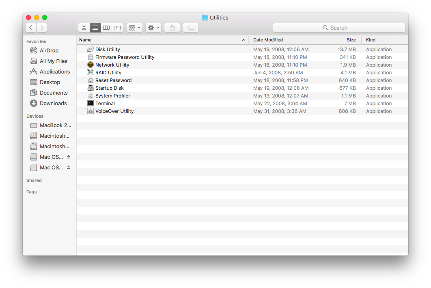Select the Disk Utility icon
The width and height of the screenshot is (431, 288).
point(91,49)
